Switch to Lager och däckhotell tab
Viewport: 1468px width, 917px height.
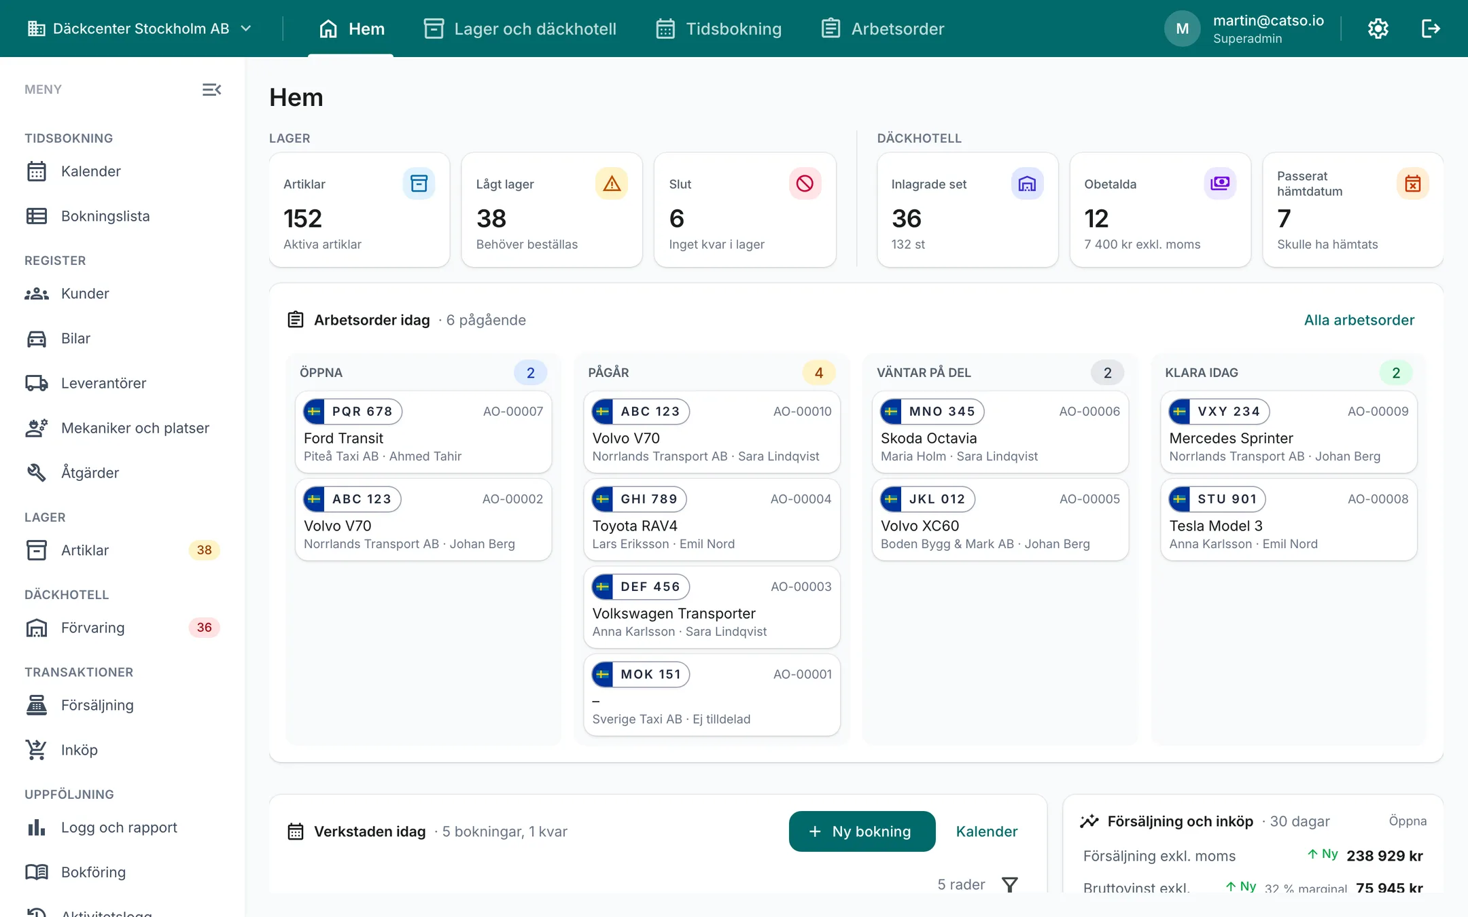(x=520, y=29)
